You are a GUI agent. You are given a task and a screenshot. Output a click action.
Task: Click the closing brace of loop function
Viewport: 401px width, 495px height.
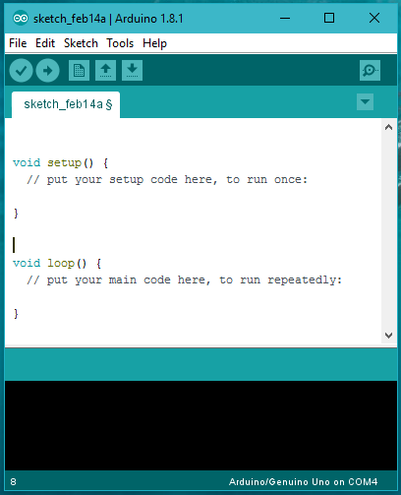(x=16, y=314)
